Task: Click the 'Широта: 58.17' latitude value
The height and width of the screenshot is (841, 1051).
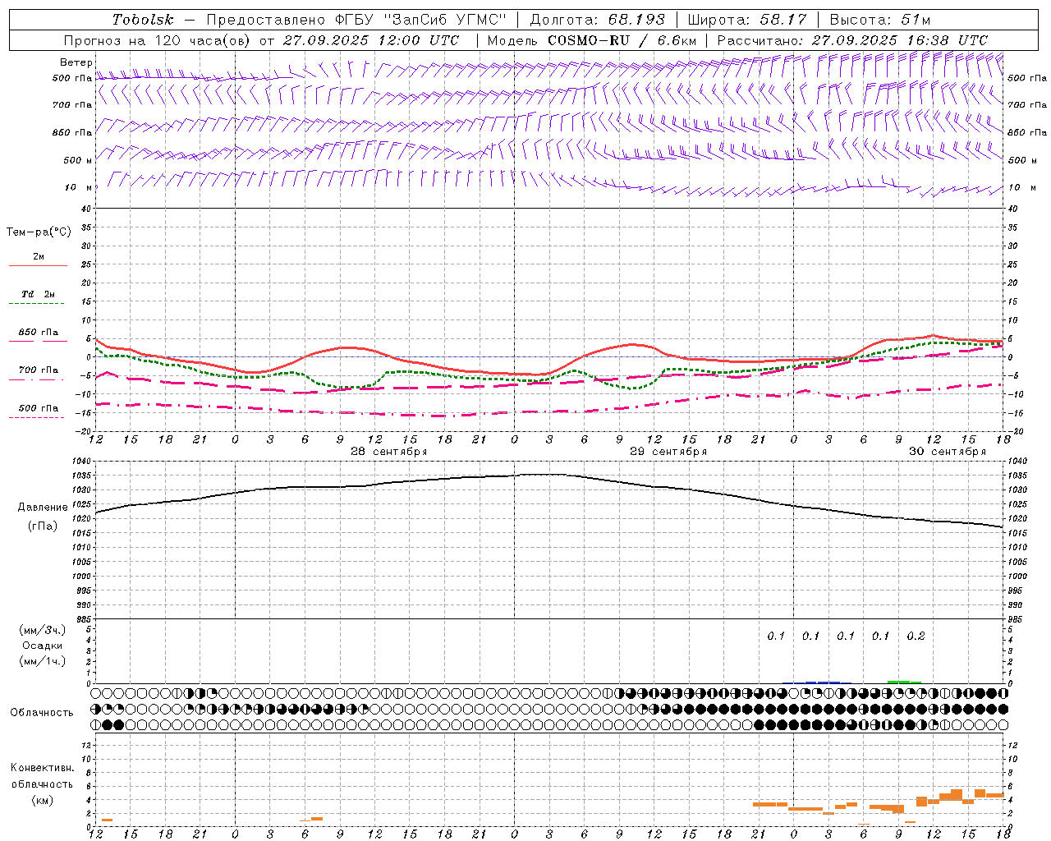Action: tap(747, 20)
